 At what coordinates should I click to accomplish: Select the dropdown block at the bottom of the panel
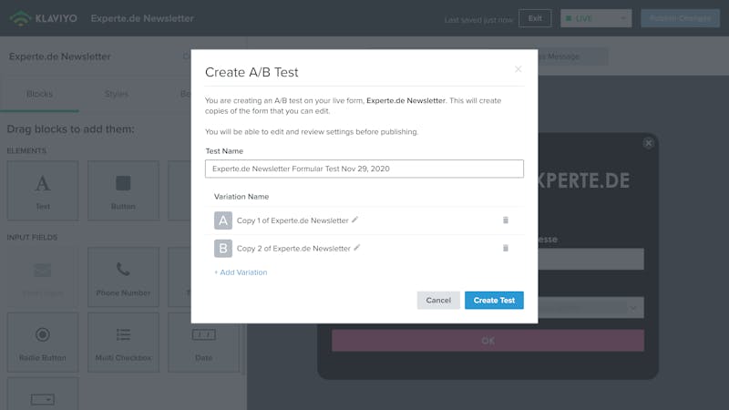43,395
